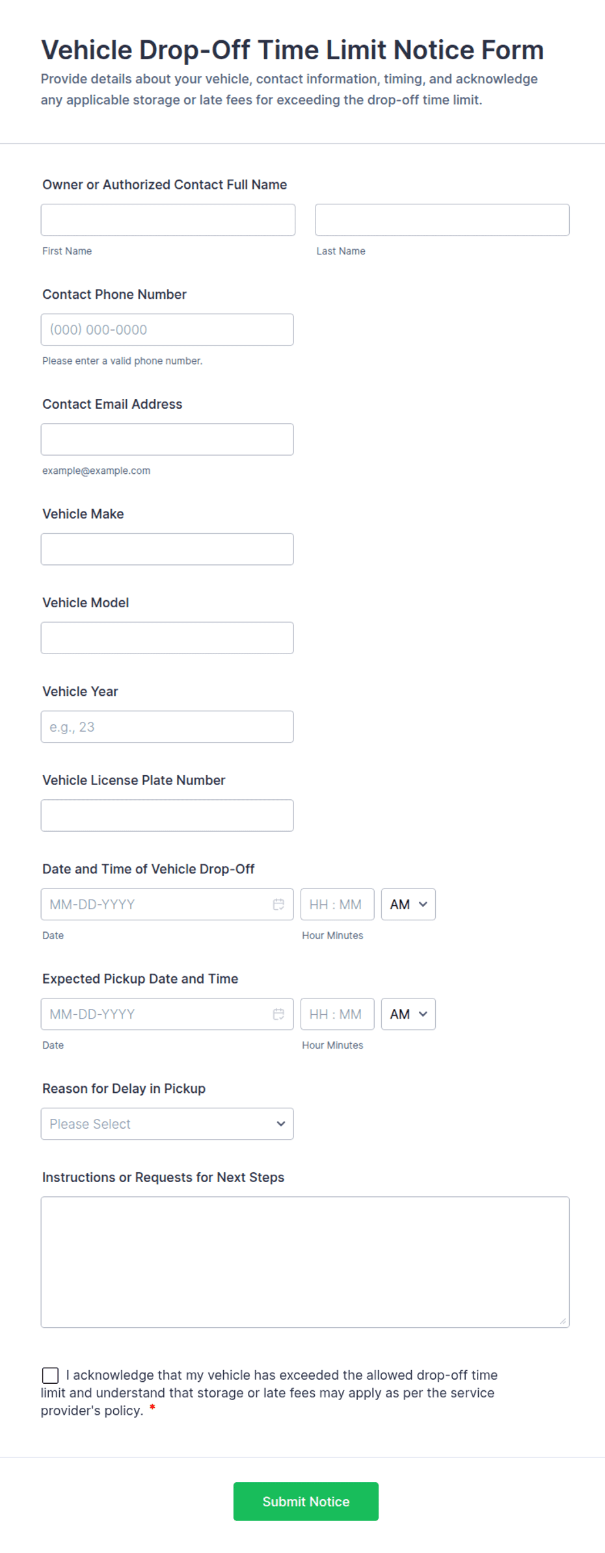
Task: Open the expected pickup date calendar icon
Action: (278, 1014)
